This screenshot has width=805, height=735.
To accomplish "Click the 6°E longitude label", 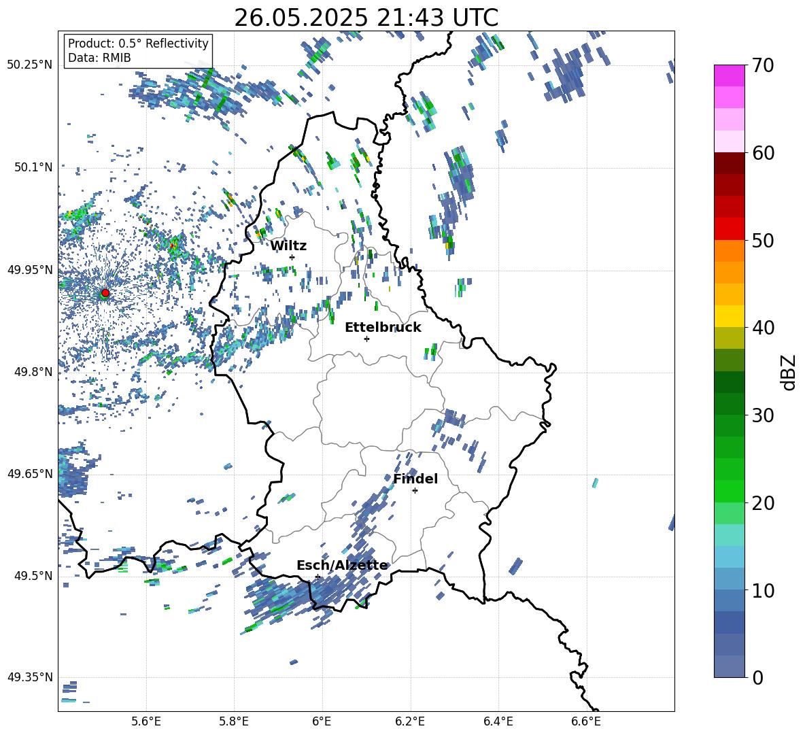I will tap(322, 721).
